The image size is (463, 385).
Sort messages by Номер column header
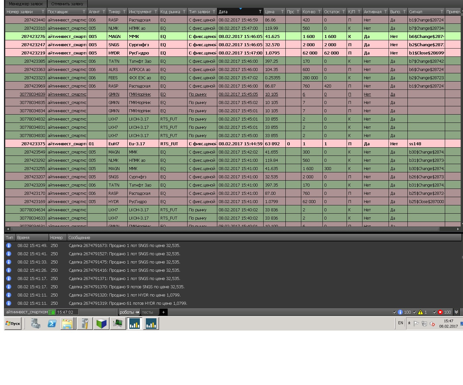58,237
